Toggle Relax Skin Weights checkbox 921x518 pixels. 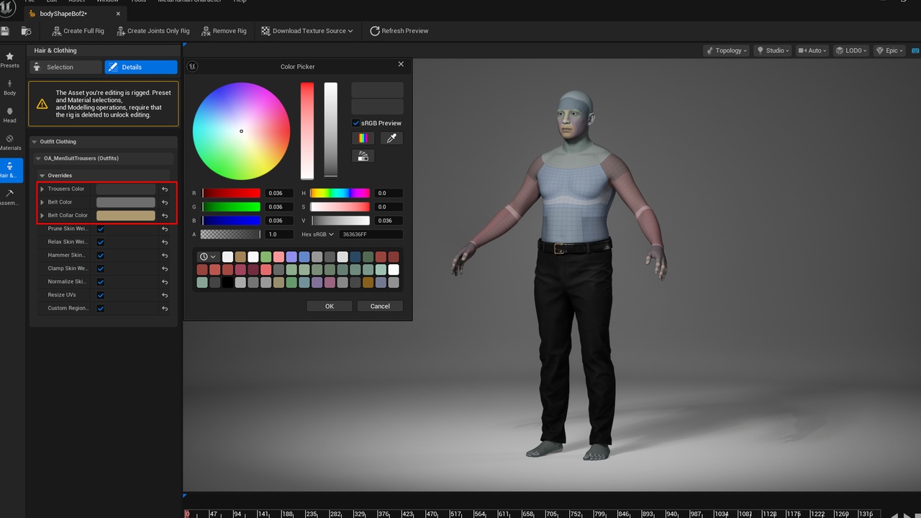(101, 242)
